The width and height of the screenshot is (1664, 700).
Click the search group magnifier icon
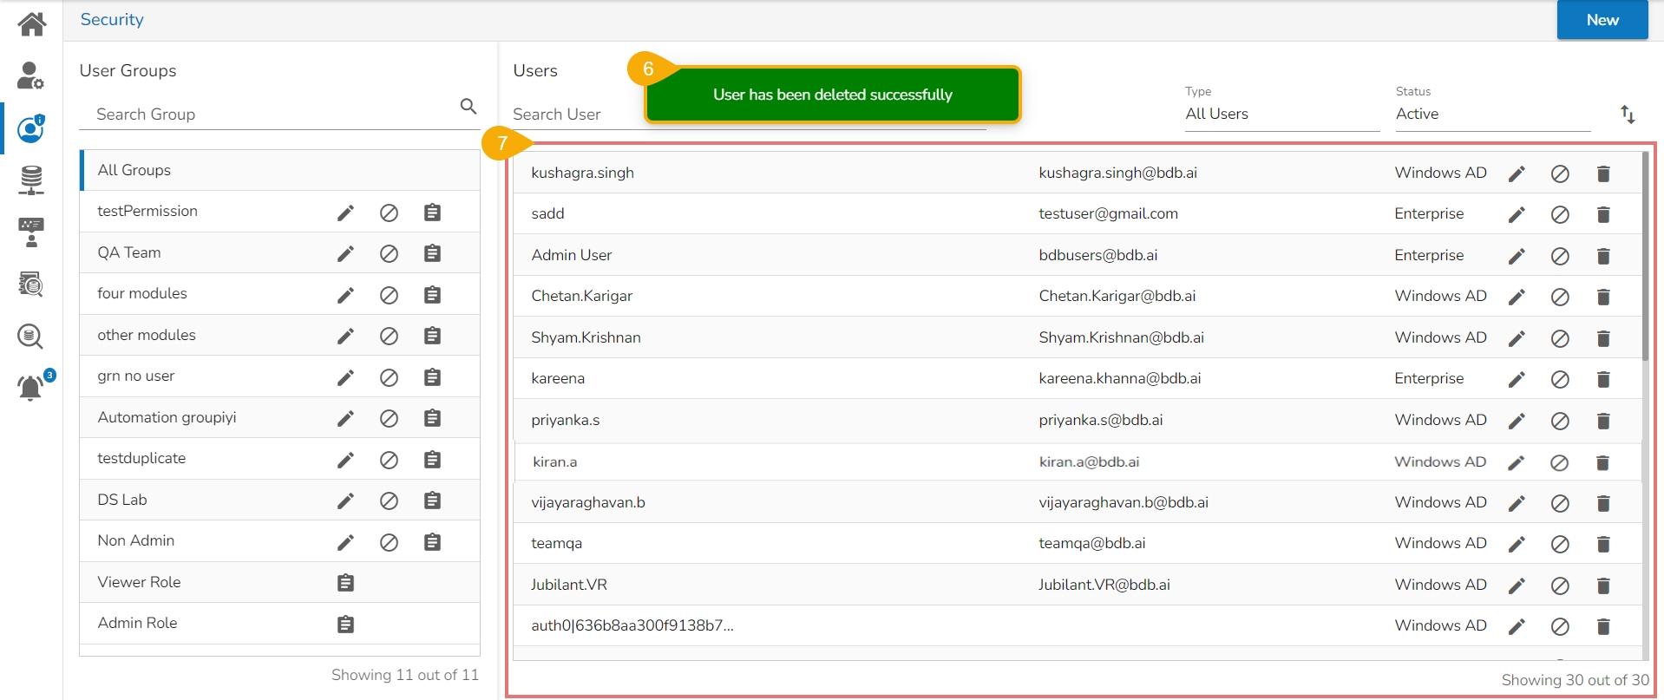(x=468, y=106)
